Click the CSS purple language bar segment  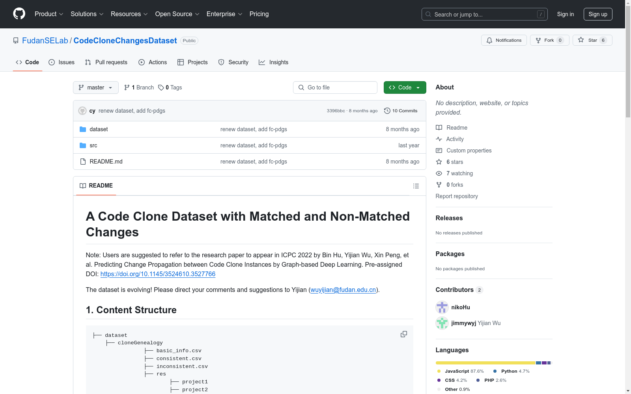(x=544, y=363)
